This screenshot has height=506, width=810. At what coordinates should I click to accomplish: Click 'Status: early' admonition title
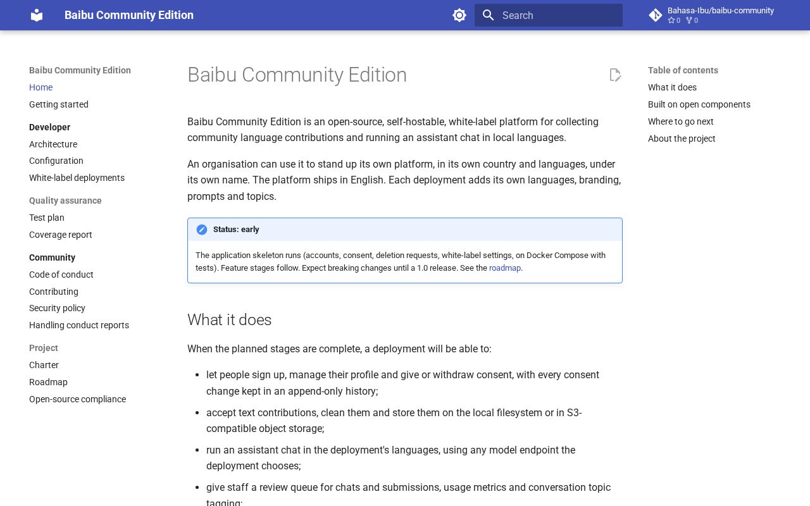click(236, 230)
